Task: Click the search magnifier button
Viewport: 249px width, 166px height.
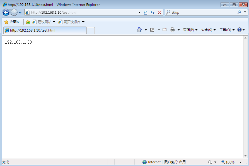Action: coord(240,12)
